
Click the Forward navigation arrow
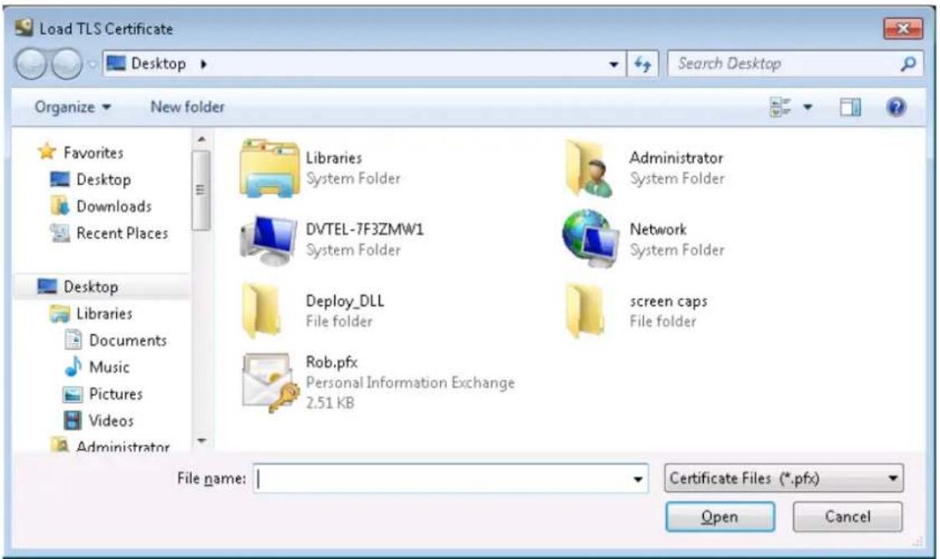(x=67, y=63)
